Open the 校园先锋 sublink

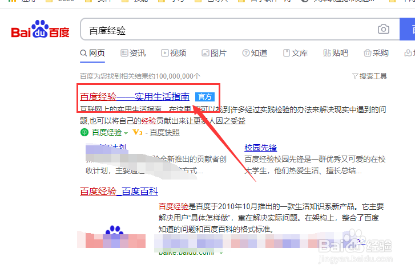click(261, 148)
